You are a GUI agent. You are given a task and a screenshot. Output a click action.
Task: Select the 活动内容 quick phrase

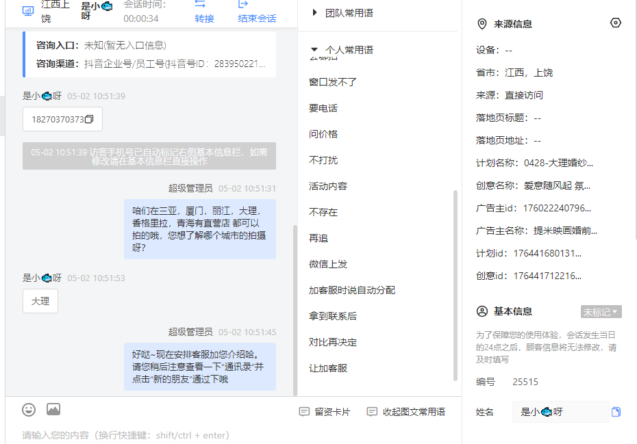click(328, 186)
